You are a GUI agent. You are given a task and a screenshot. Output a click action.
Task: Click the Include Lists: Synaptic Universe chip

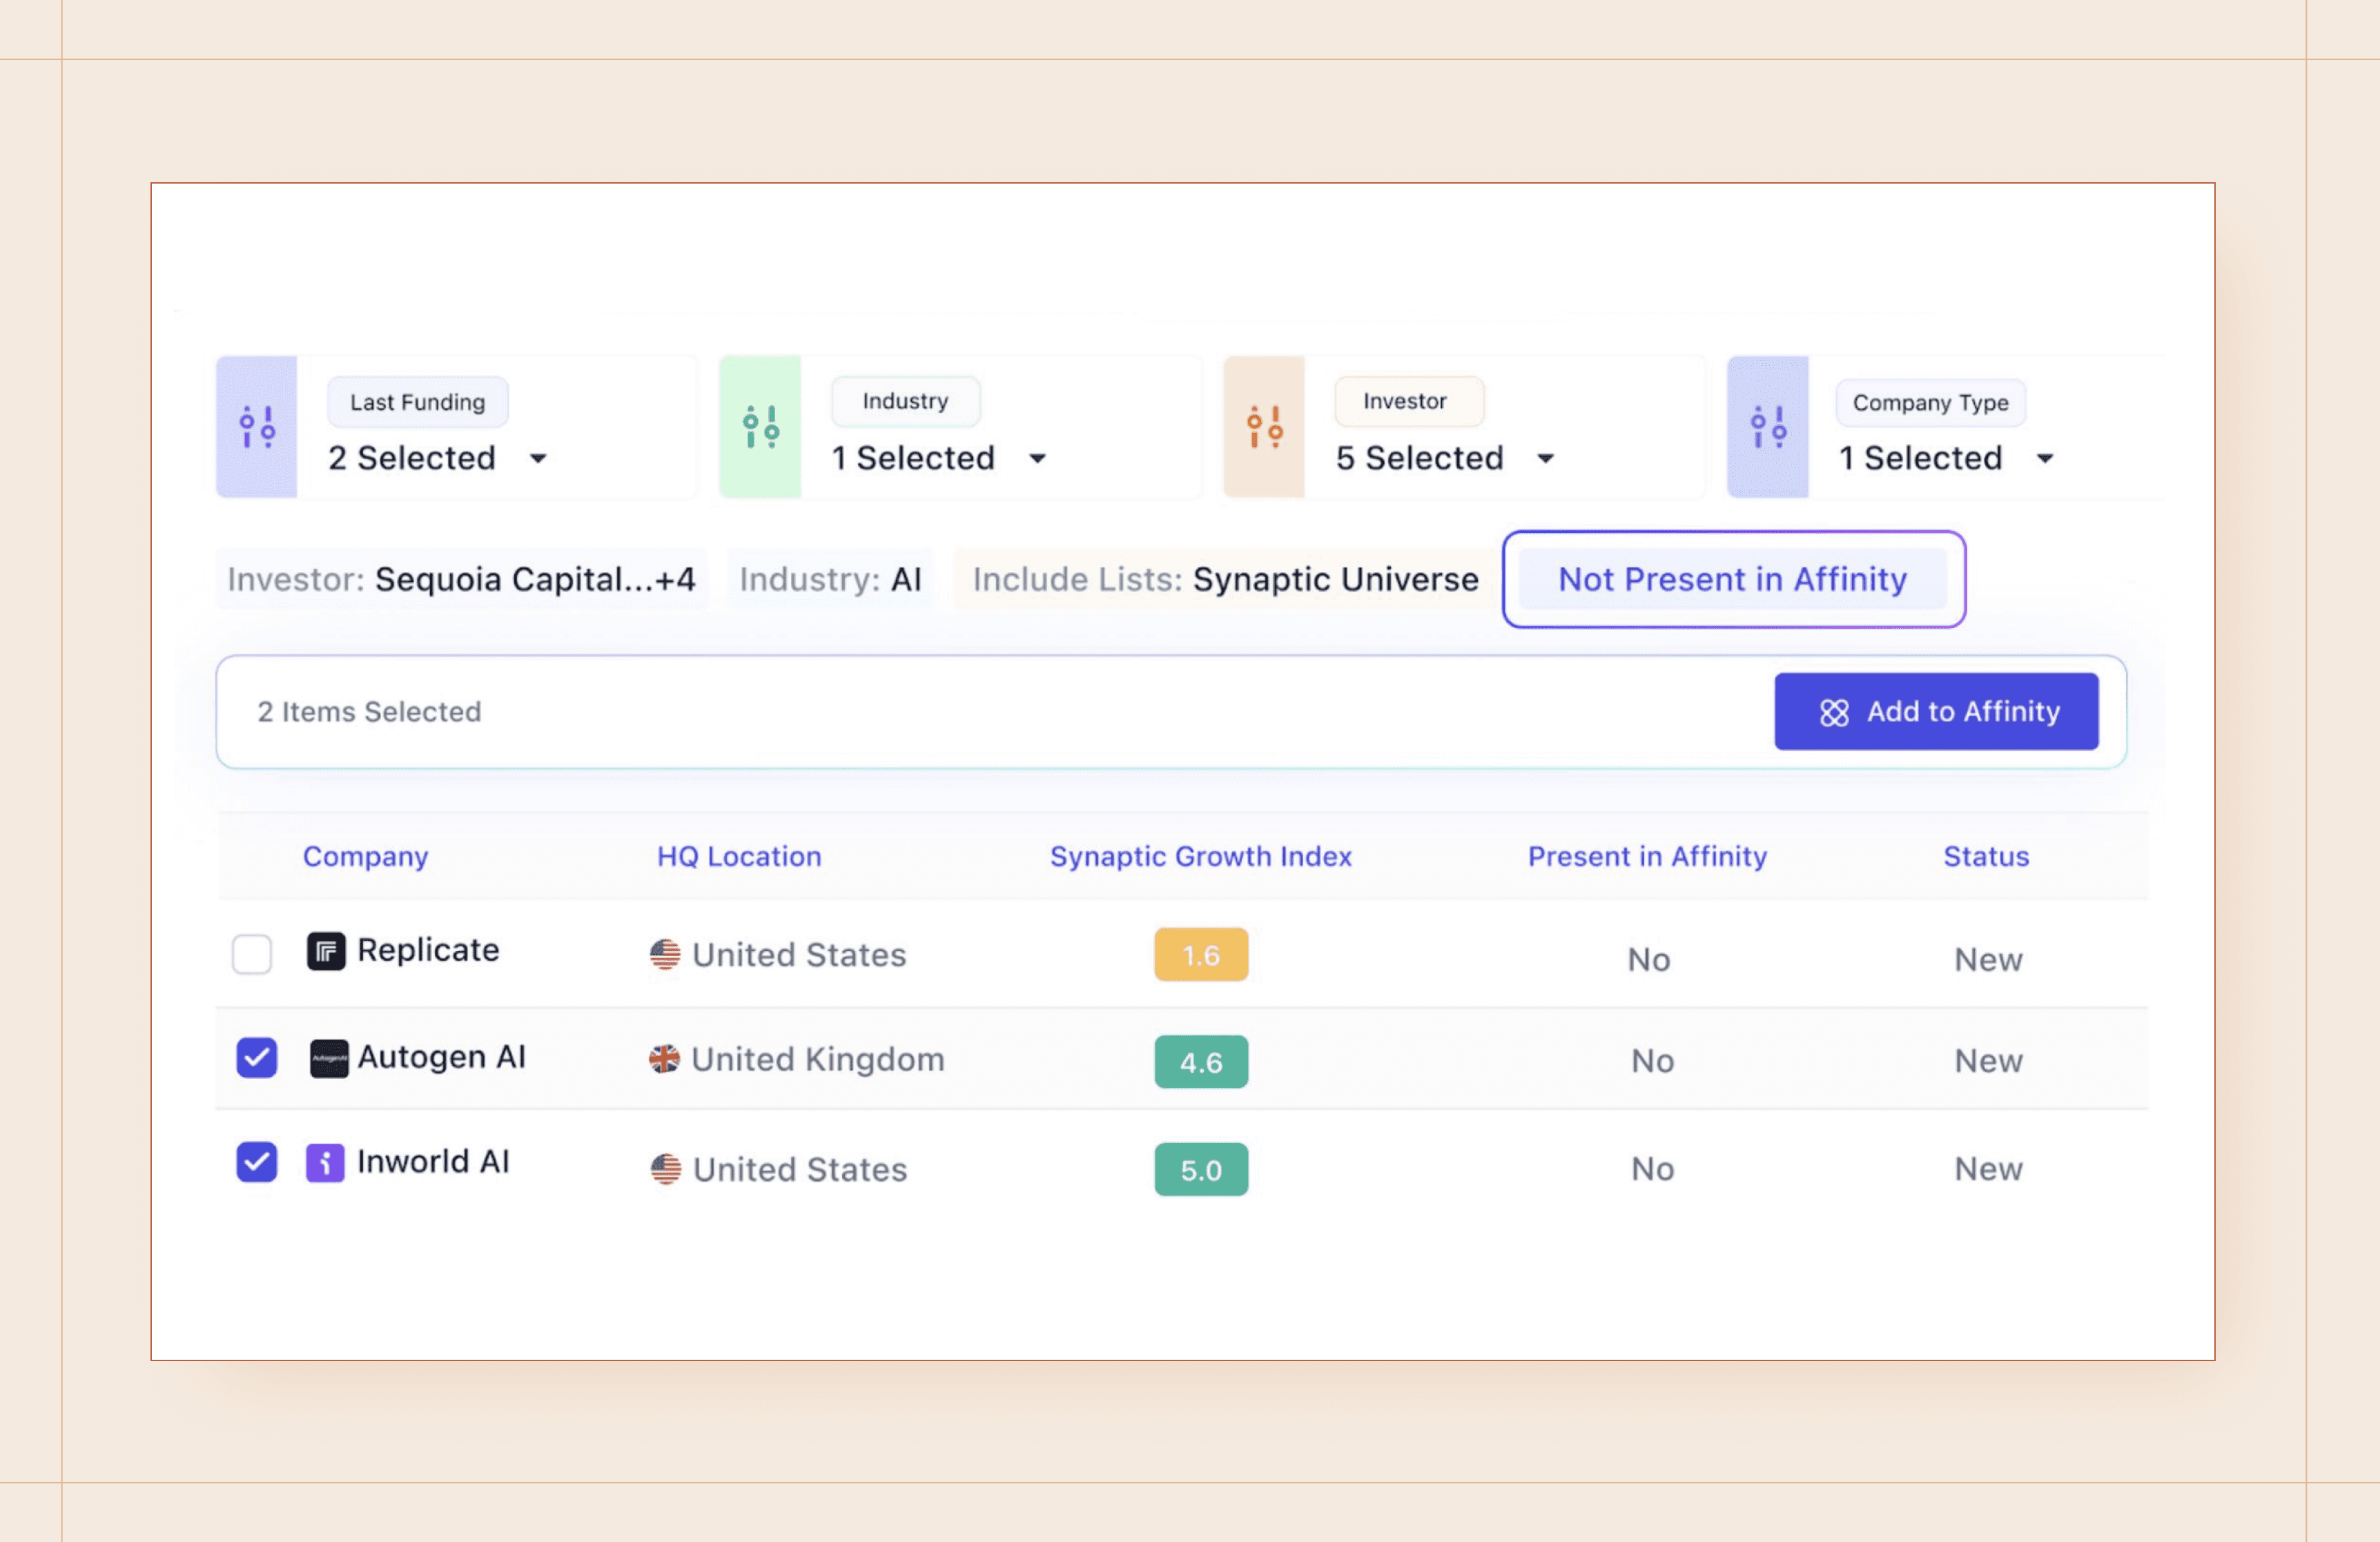coord(1225,580)
